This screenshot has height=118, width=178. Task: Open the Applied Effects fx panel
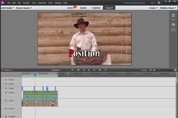[173, 27]
